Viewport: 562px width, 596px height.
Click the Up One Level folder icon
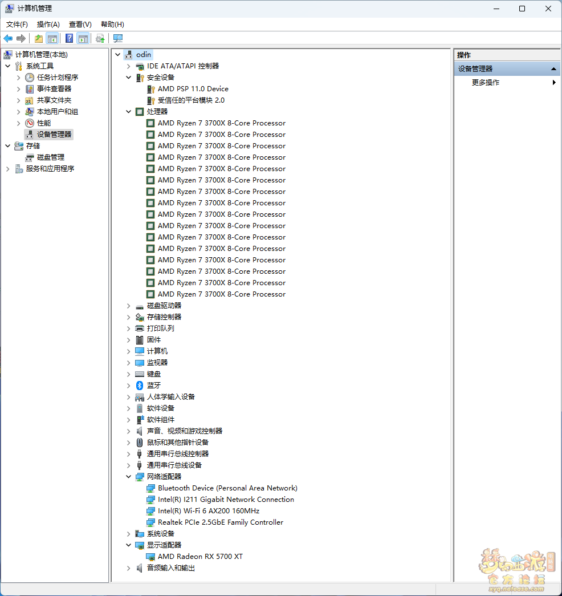coord(39,38)
